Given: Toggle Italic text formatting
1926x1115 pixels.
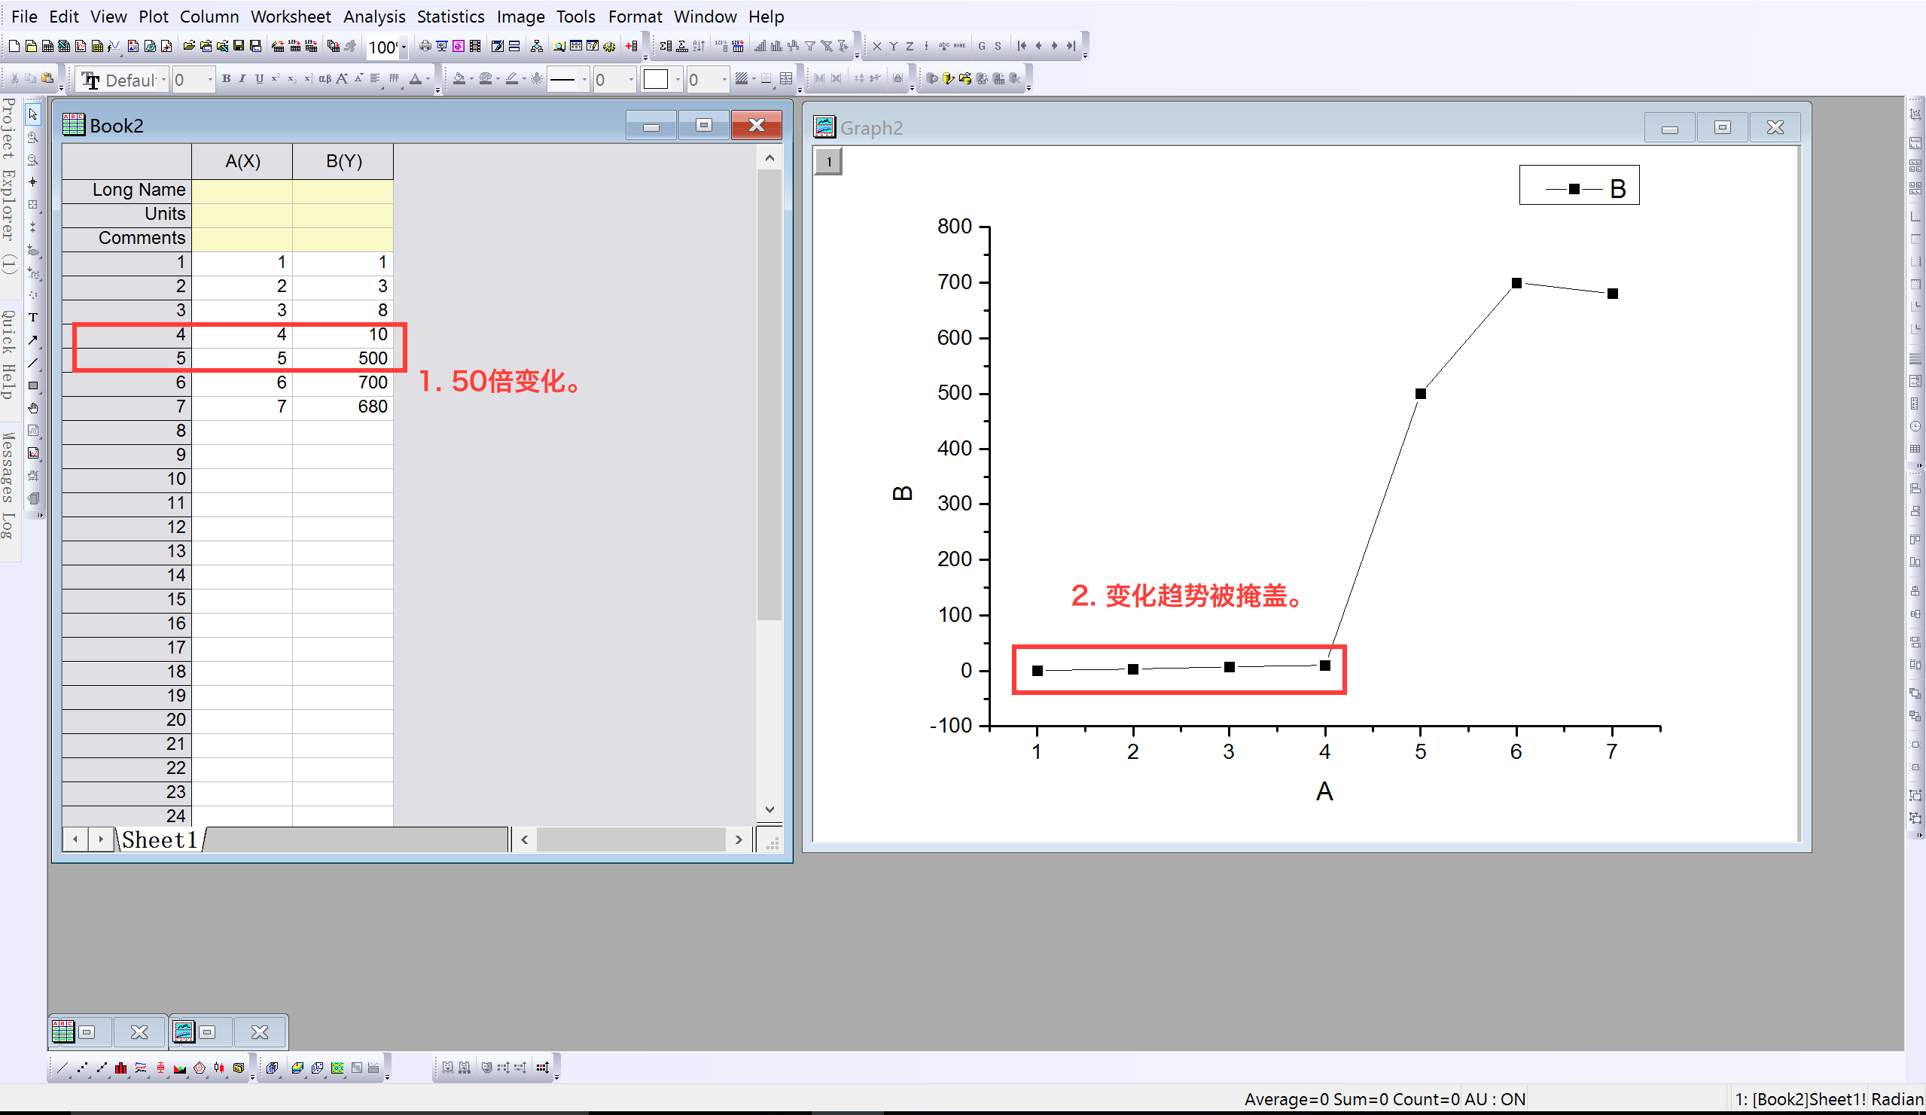Looking at the screenshot, I should 242,79.
